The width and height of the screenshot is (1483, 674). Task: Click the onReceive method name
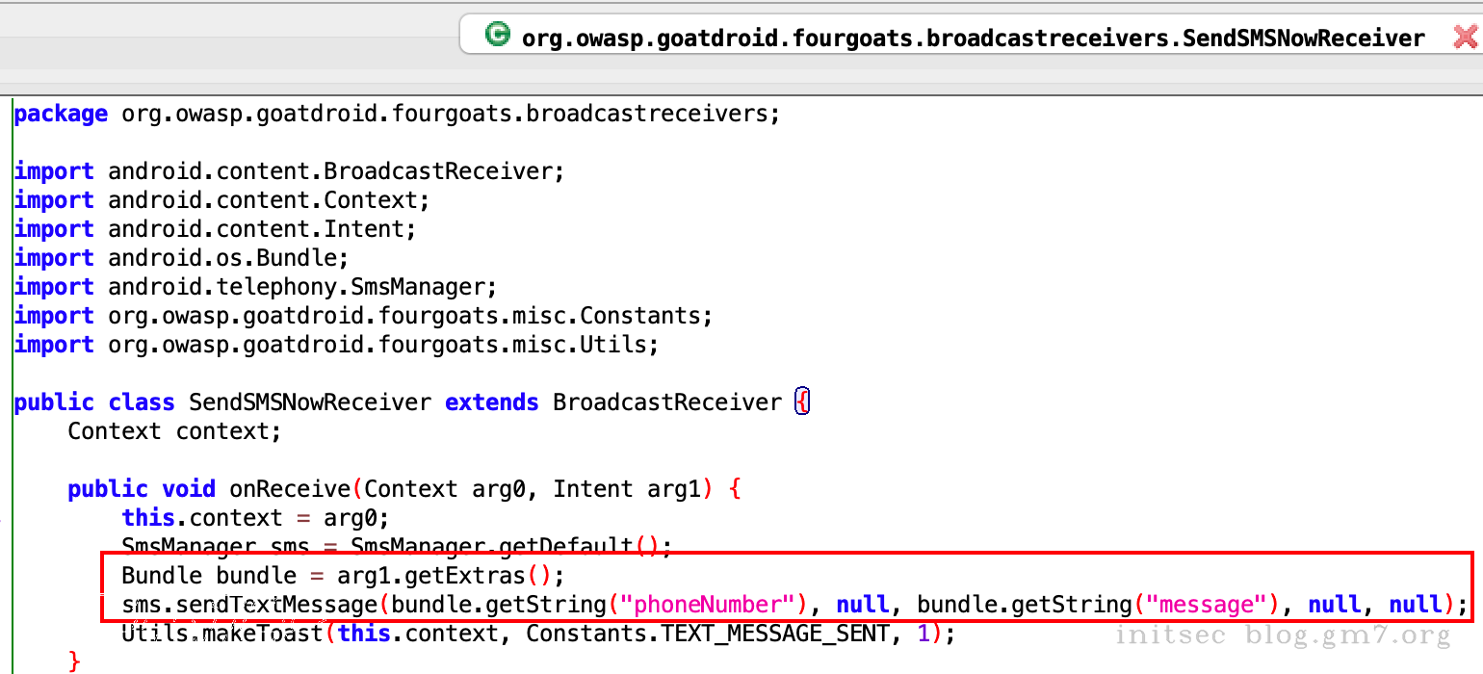[x=290, y=489]
